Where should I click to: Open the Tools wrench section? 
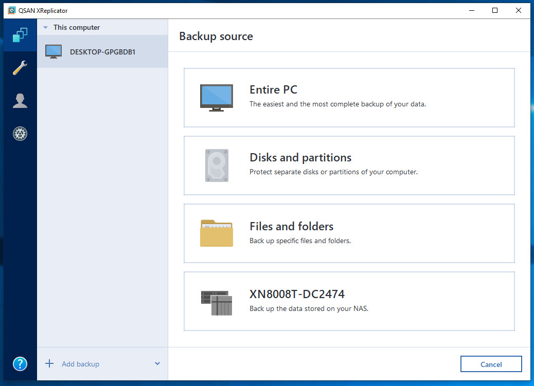pos(20,68)
